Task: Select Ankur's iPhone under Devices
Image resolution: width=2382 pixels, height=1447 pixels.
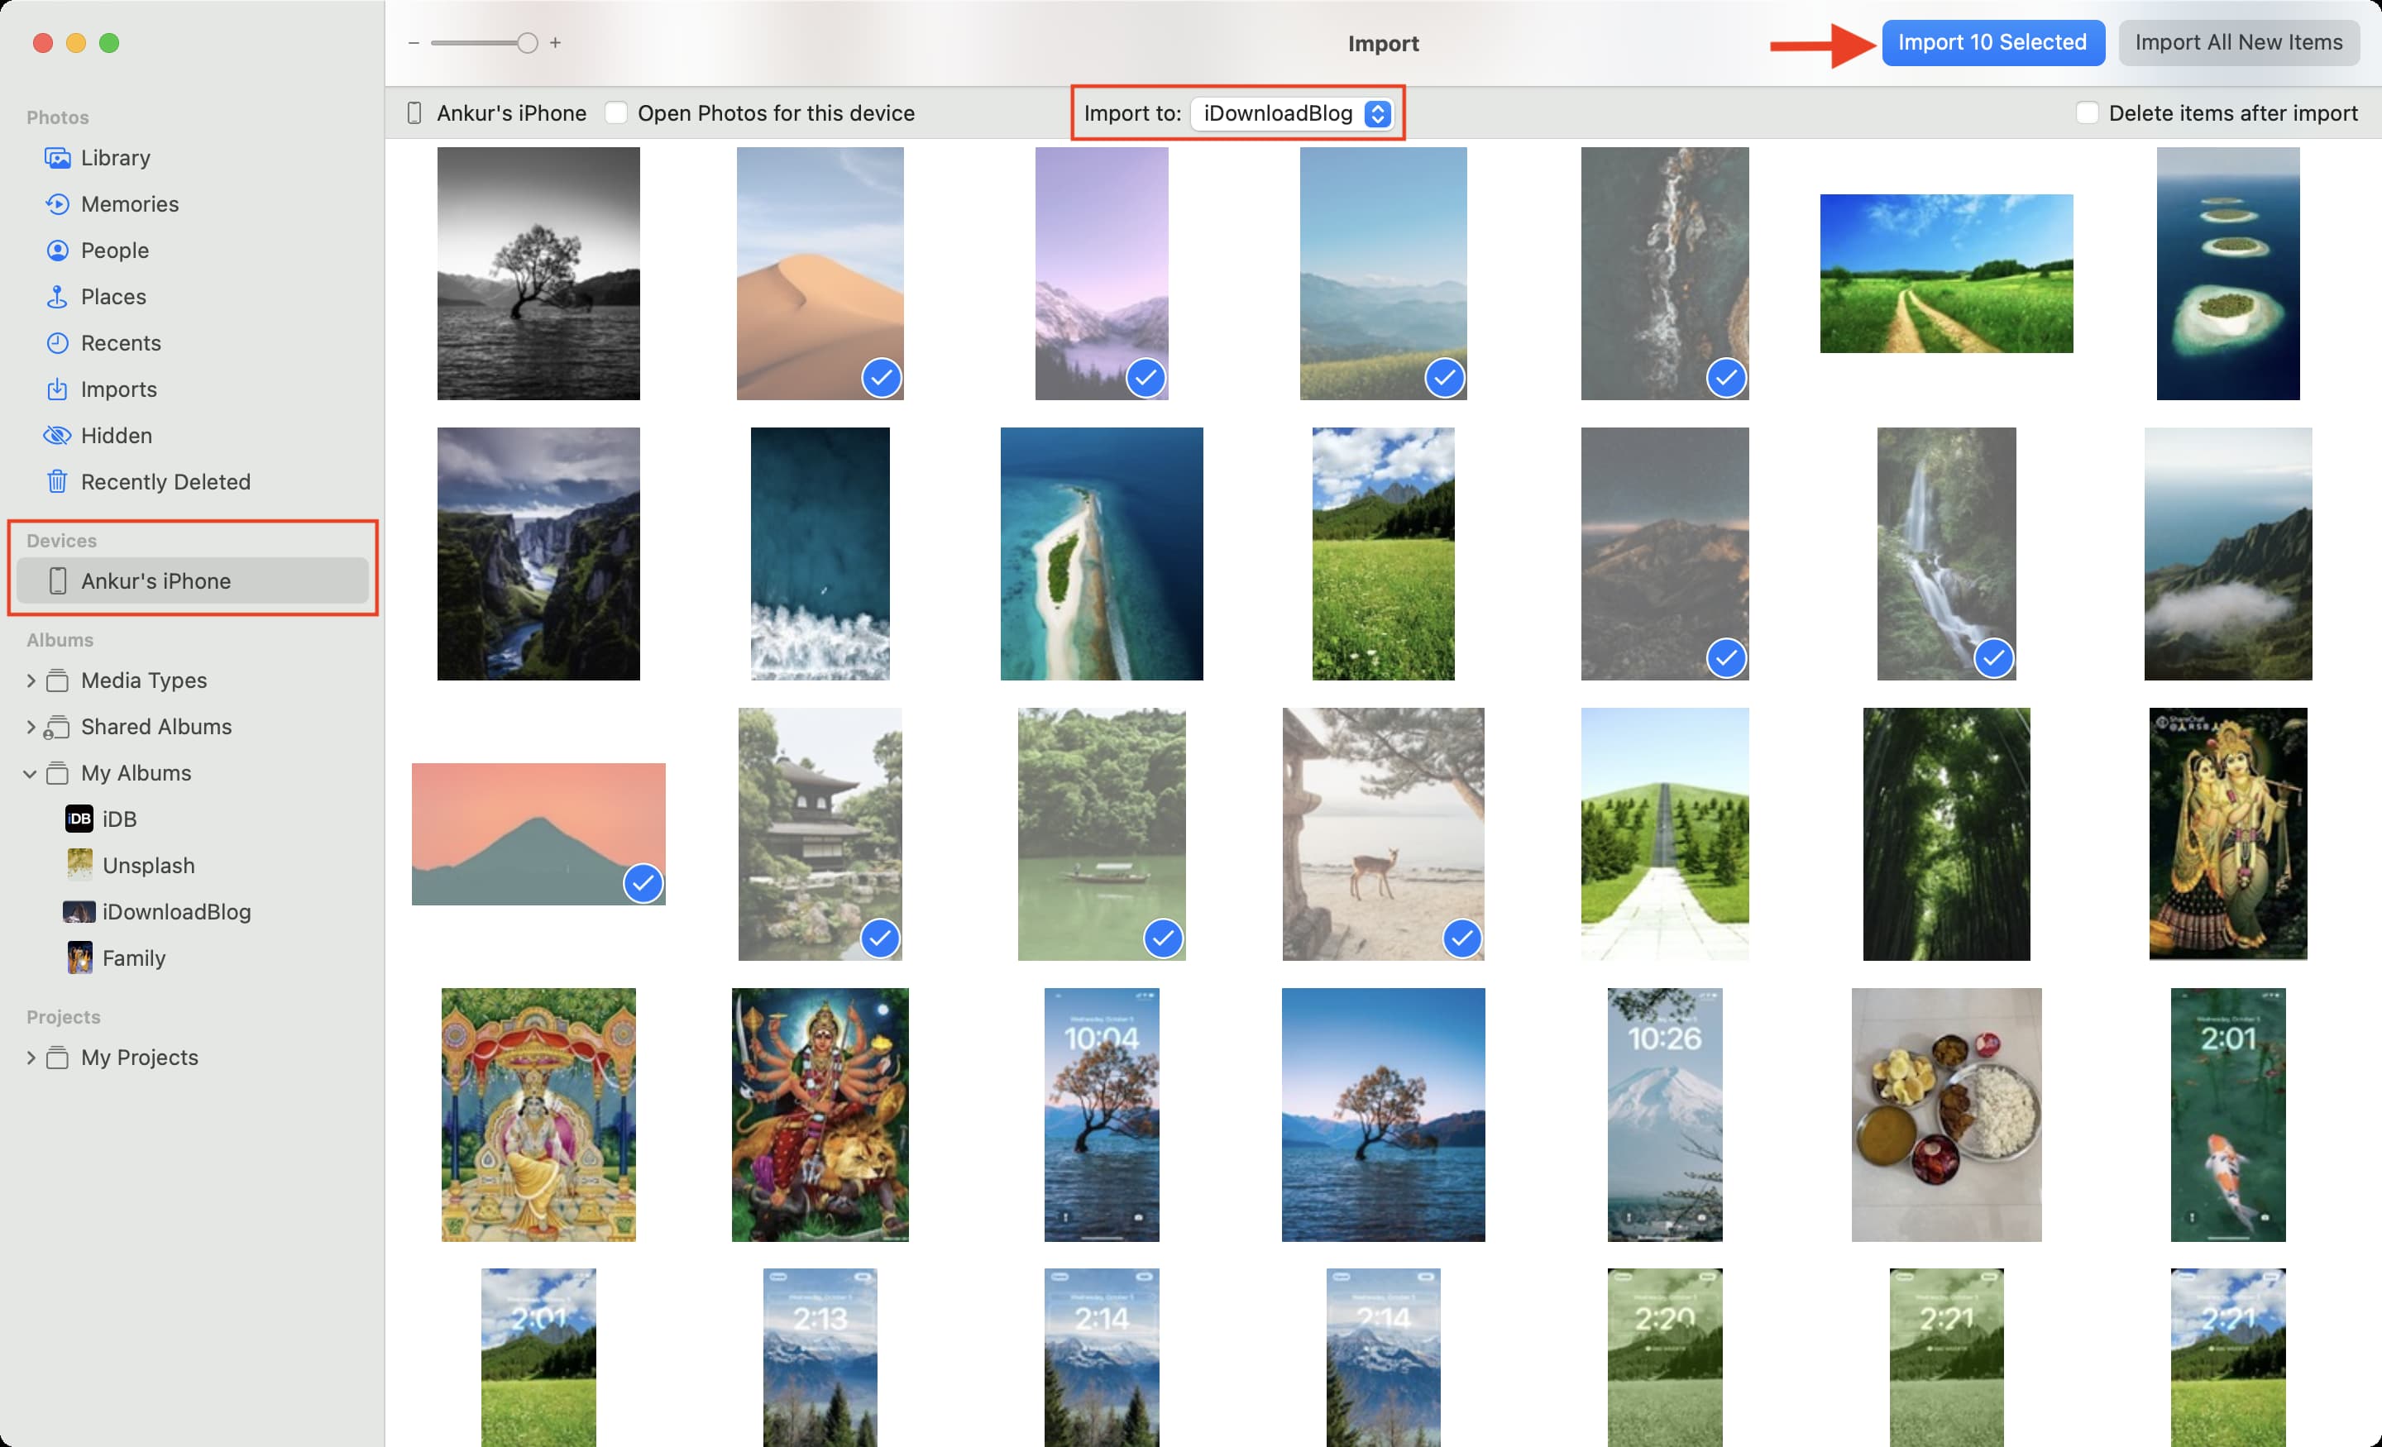Action: tap(155, 581)
